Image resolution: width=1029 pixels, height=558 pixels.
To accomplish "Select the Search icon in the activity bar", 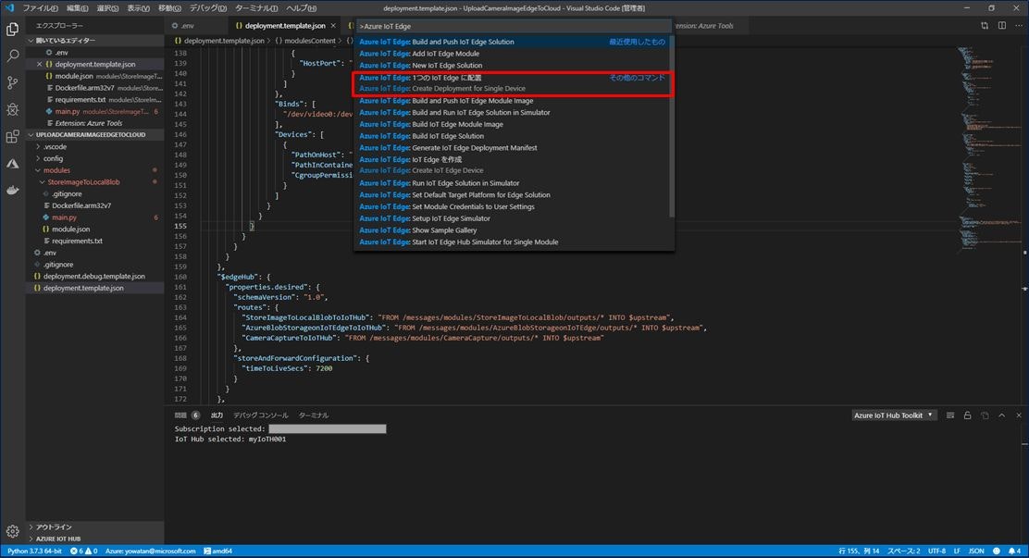I will (13, 56).
